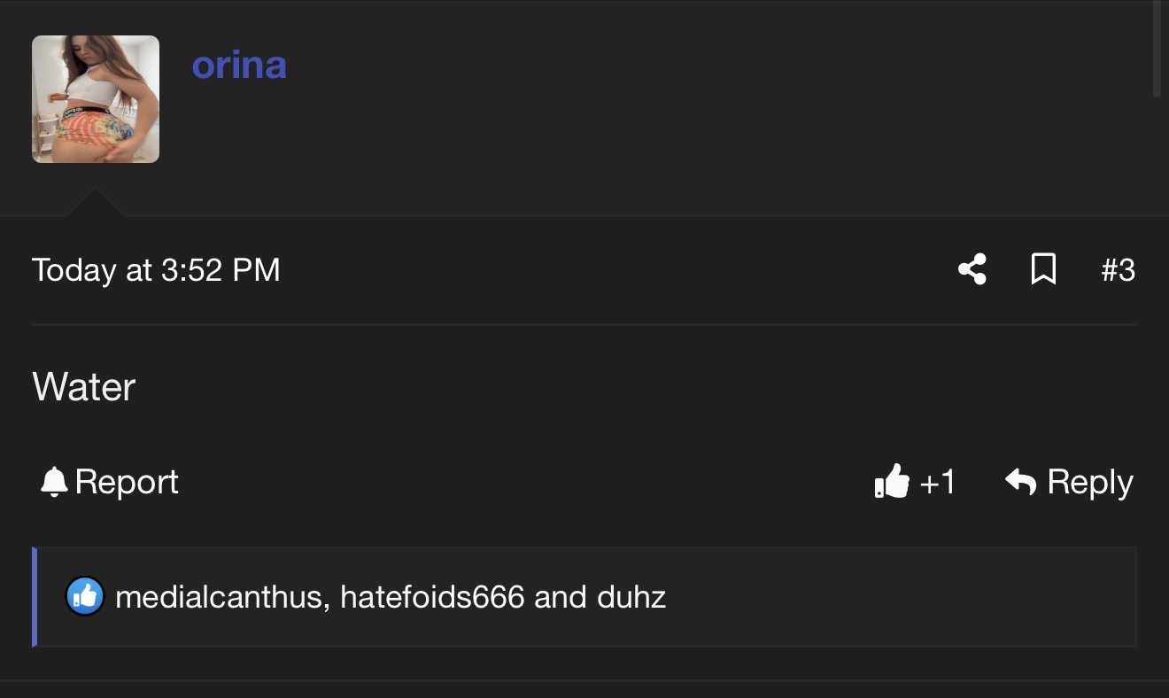Click the word 'and' in reactions list

click(x=561, y=597)
